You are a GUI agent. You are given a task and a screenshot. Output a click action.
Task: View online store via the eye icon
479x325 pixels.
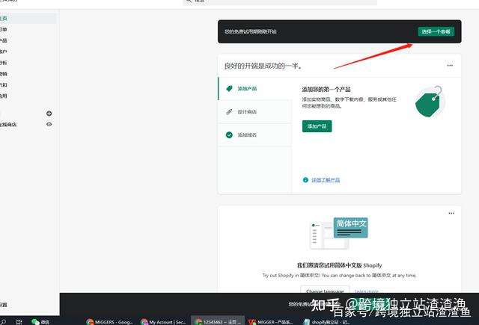(x=49, y=124)
